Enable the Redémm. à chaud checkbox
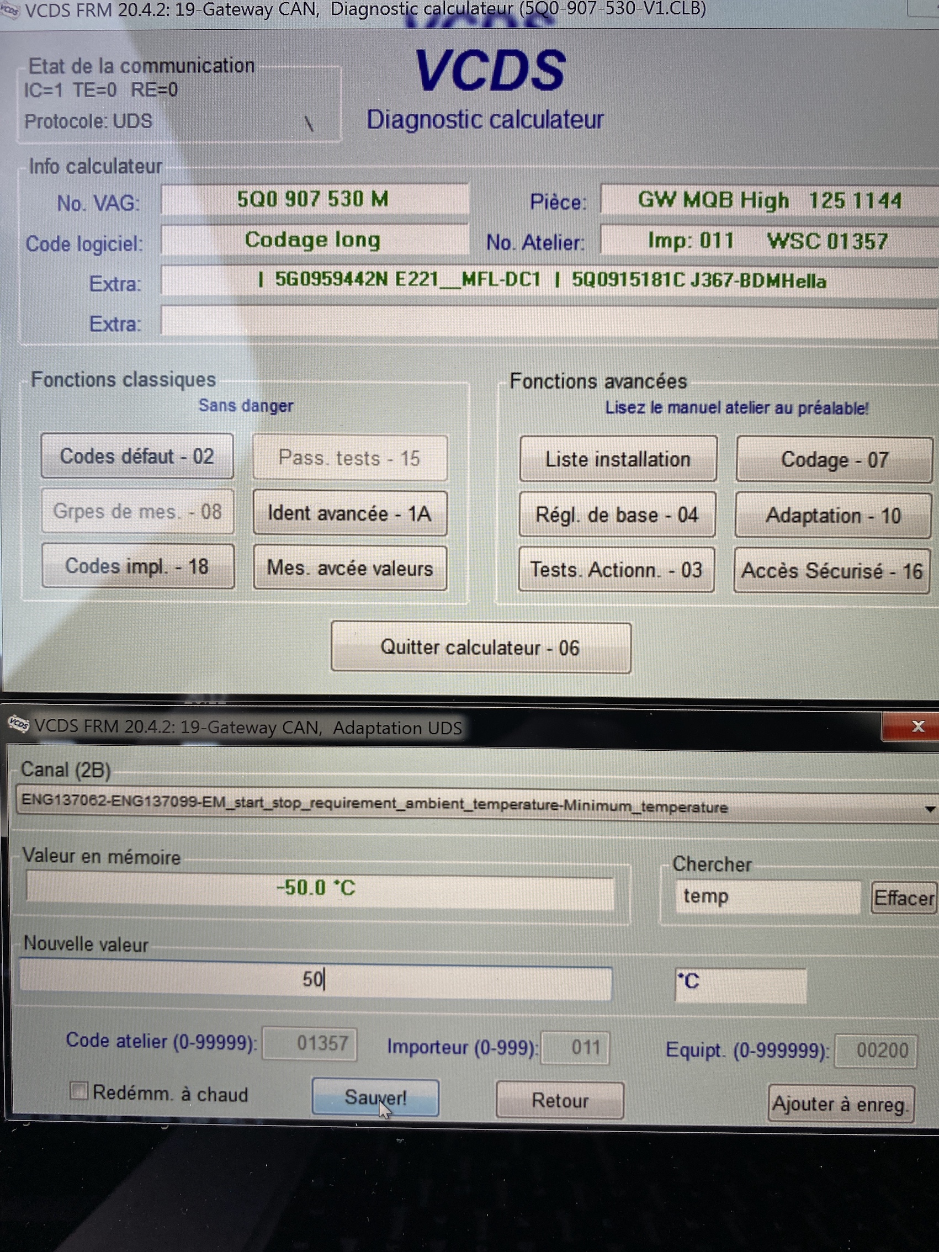939x1252 pixels. pos(79,1090)
